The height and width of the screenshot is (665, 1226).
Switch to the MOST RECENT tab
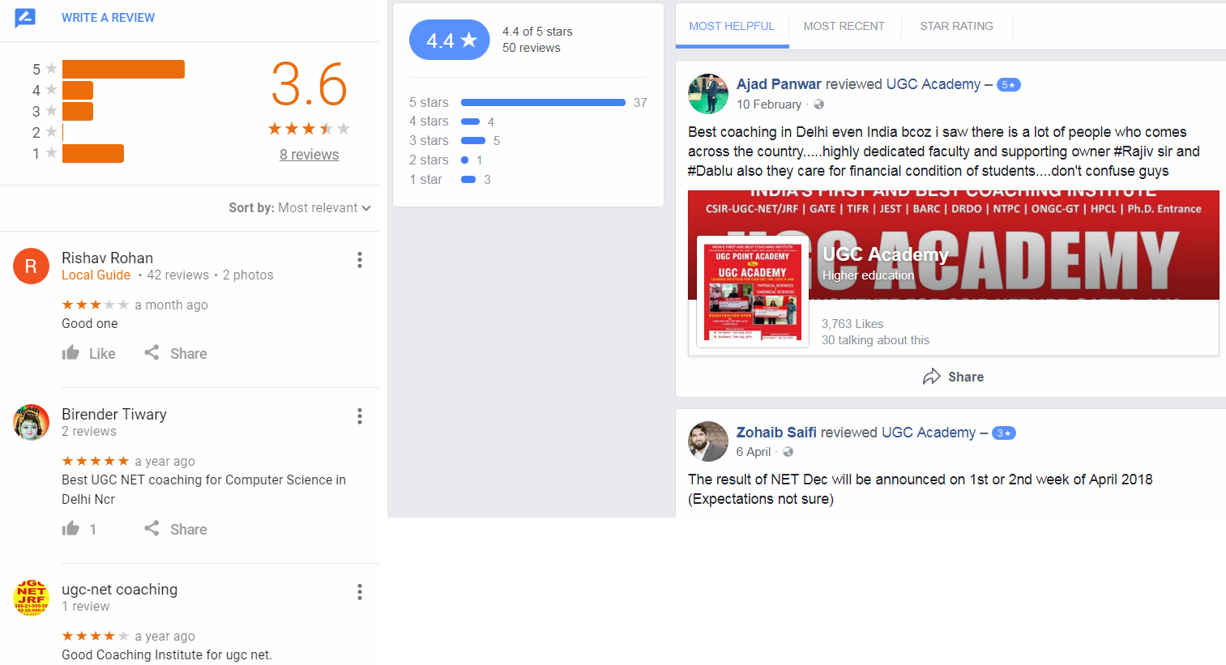tap(844, 26)
